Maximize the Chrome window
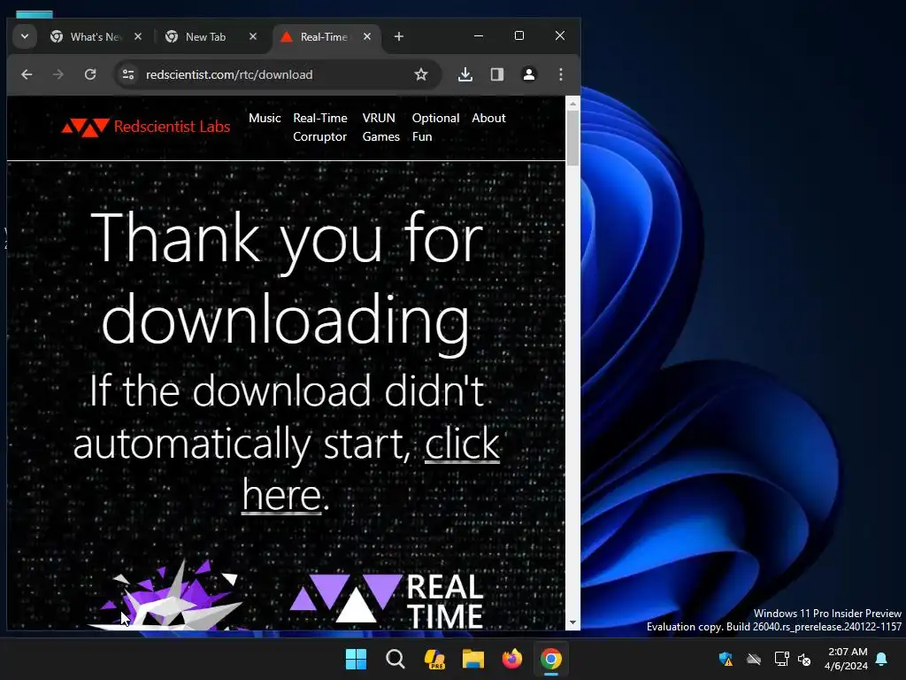 point(518,35)
